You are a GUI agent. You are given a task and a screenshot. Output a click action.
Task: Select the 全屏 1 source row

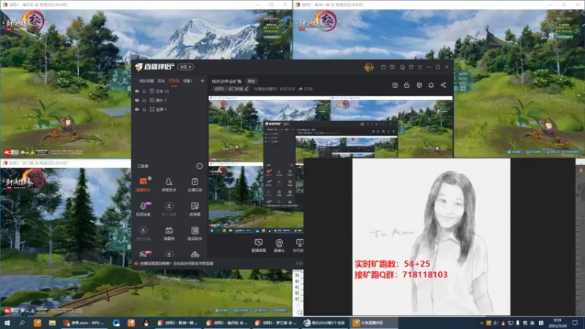pos(169,109)
